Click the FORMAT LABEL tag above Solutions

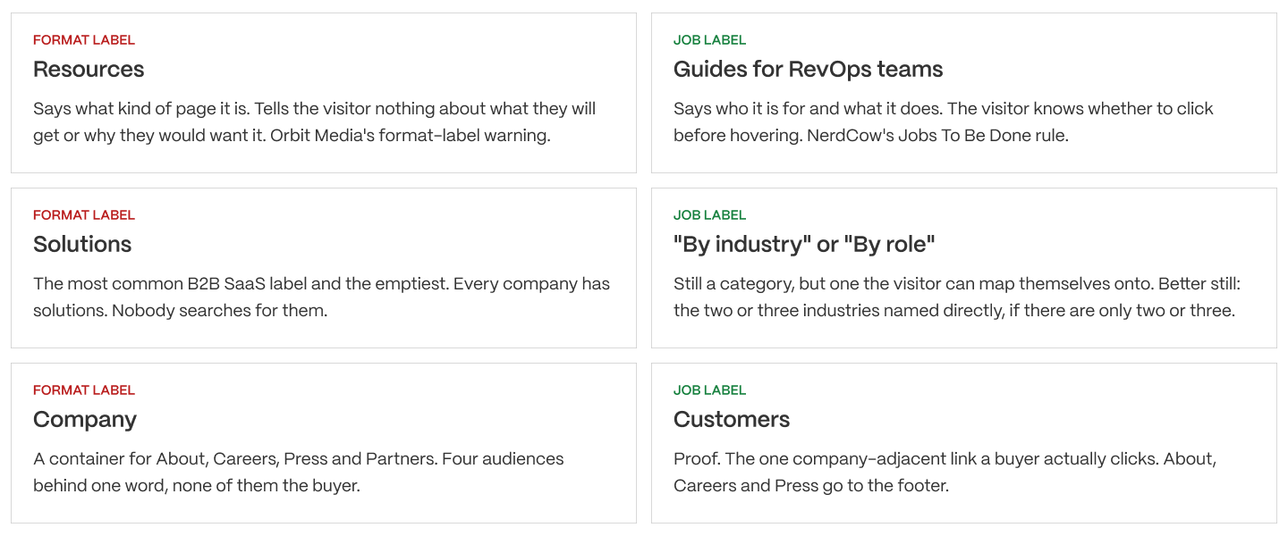pos(84,215)
